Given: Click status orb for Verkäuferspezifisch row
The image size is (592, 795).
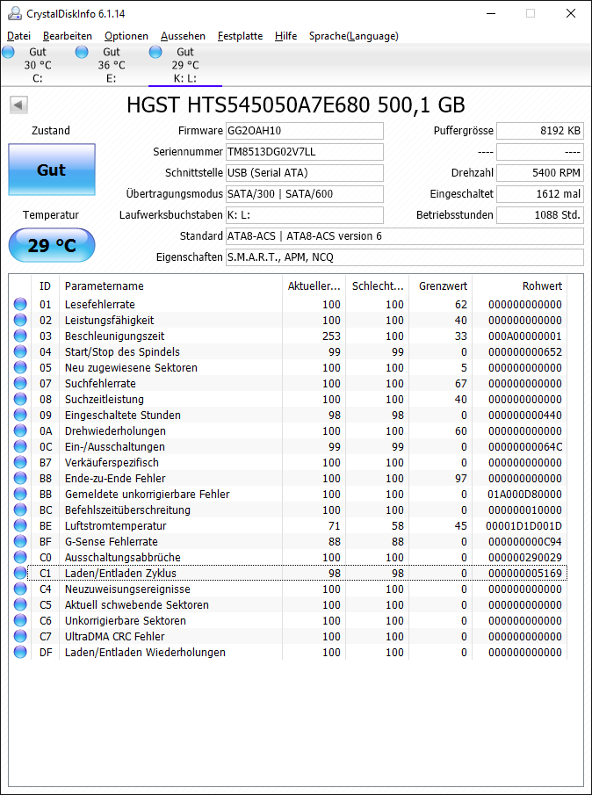Looking at the screenshot, I should pyautogui.click(x=20, y=462).
